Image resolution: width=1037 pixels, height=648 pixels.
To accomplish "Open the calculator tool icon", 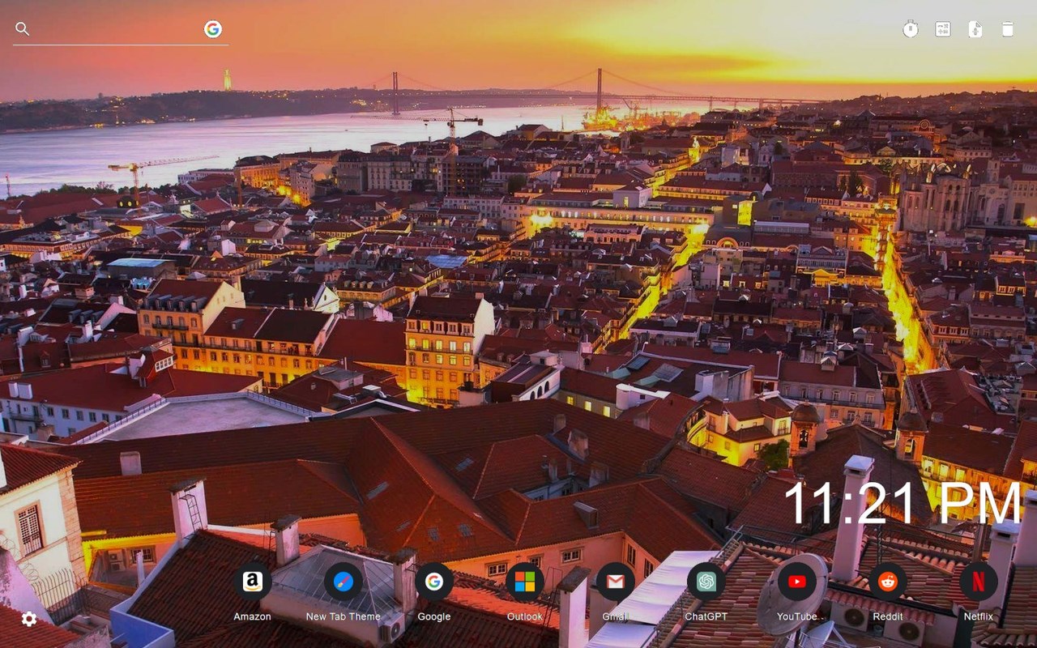I will pos(943,29).
